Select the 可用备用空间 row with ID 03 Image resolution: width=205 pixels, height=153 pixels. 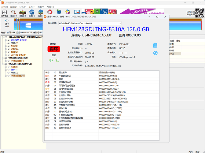point(102,82)
